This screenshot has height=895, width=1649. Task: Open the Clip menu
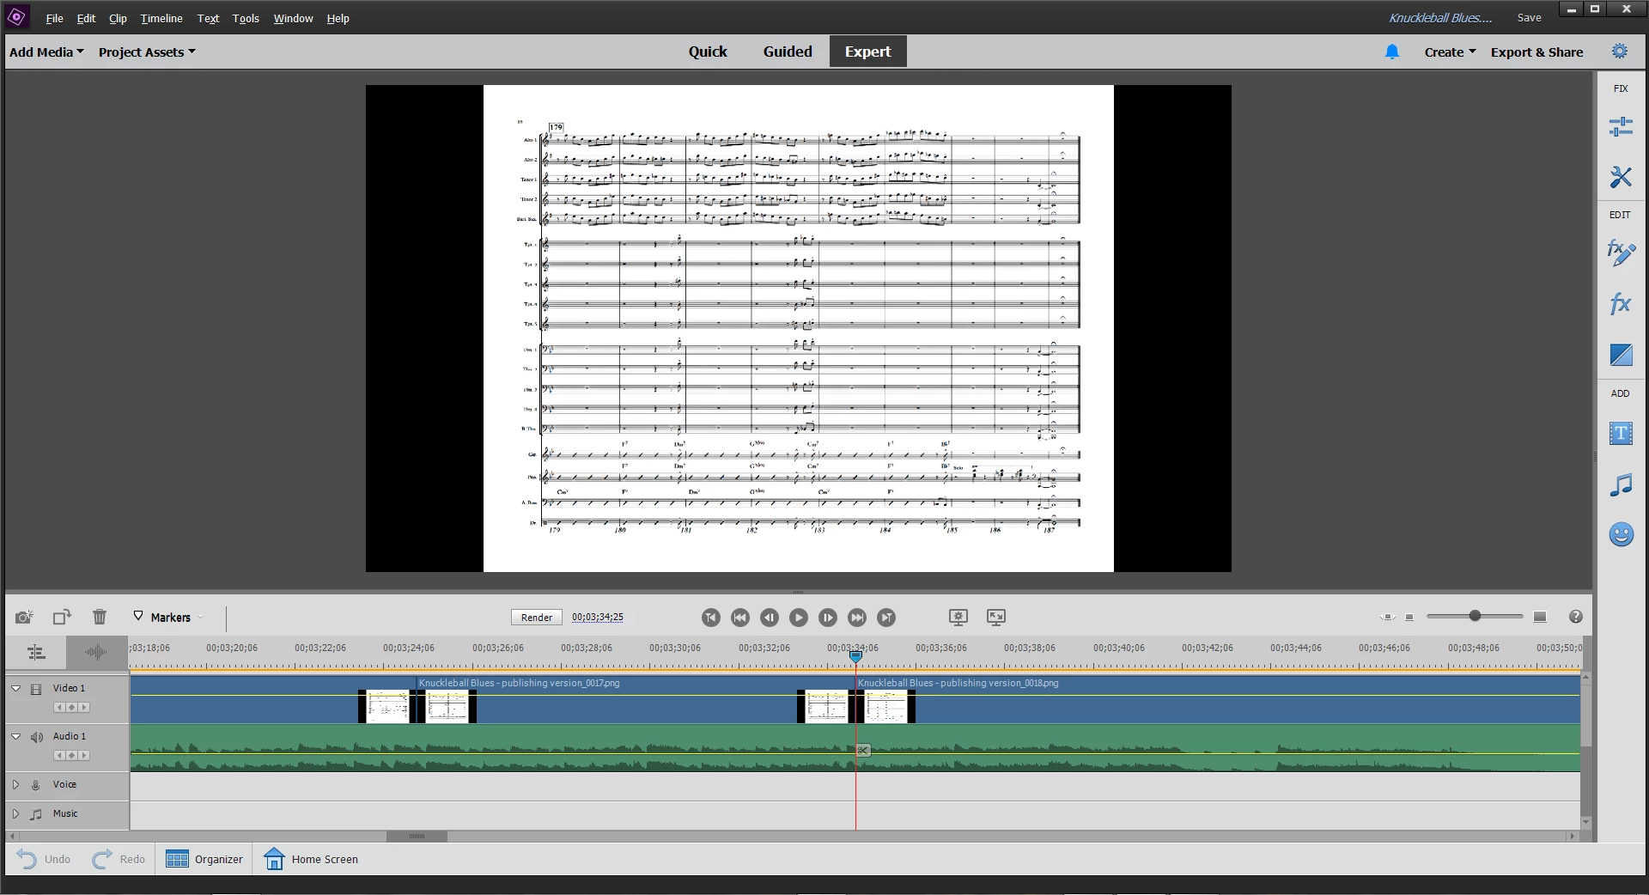click(x=118, y=18)
